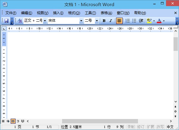
Task: Click inside the 宋体 font name box
Action: click(64, 21)
